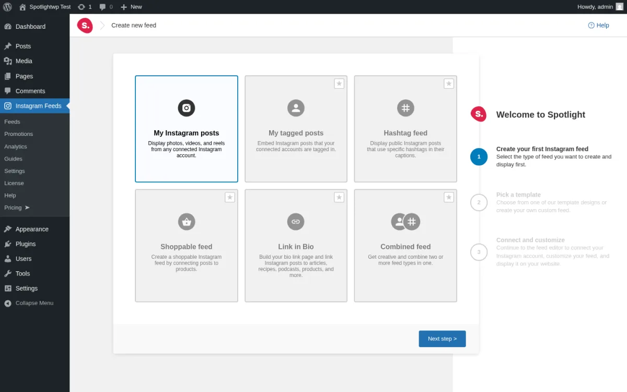Image resolution: width=627 pixels, height=392 pixels.
Task: Click the Posts pin icon
Action: [8, 46]
